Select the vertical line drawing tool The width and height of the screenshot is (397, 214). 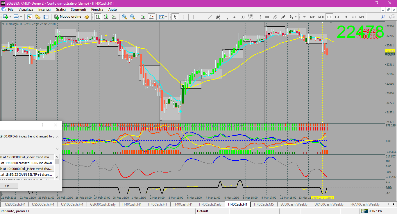tap(194, 17)
